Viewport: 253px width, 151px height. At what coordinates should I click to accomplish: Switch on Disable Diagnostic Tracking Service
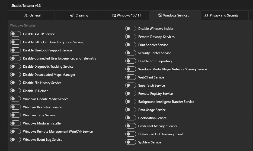(x=15, y=66)
